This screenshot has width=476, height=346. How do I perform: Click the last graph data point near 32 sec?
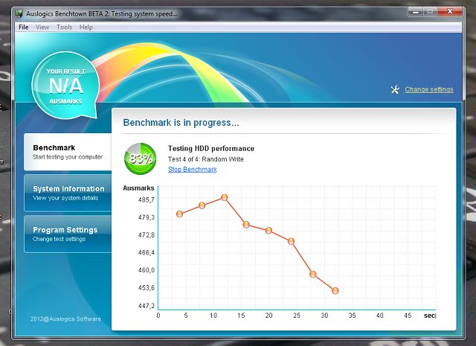click(335, 291)
